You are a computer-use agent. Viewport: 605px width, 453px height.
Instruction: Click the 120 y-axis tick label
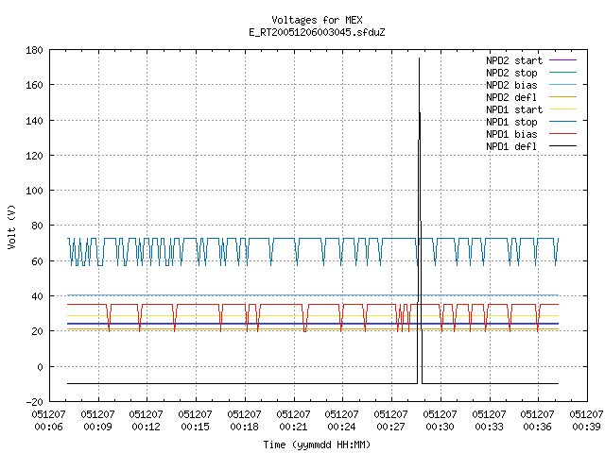[34, 156]
